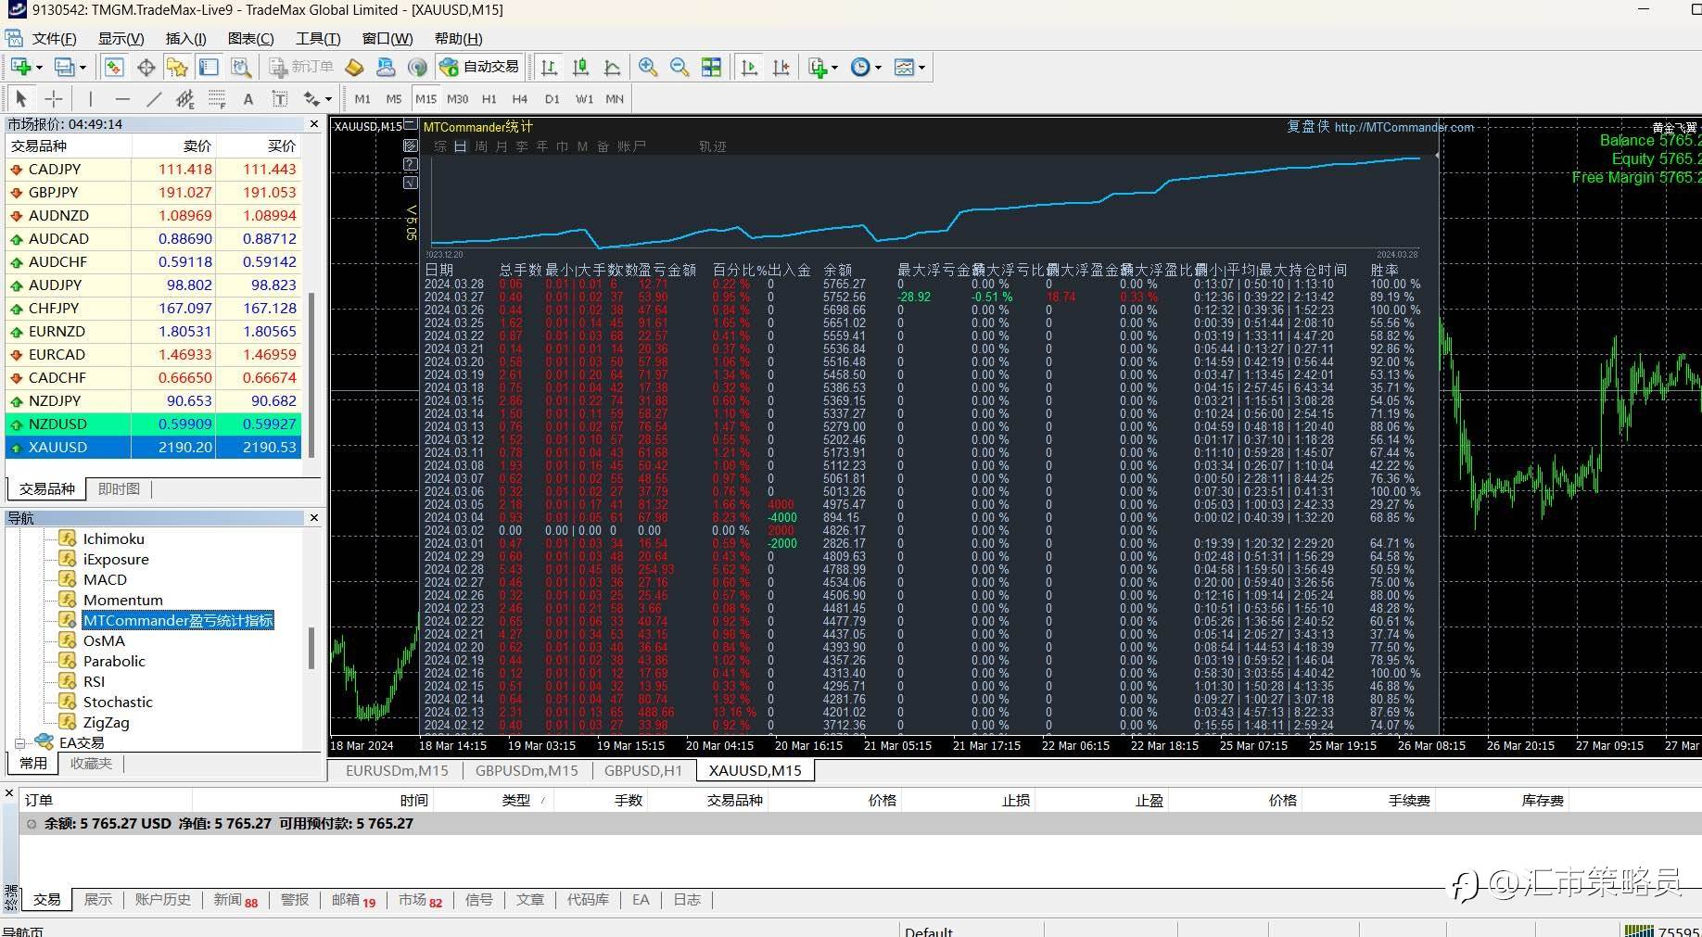Open help question mark on MTCommander panel

[411, 164]
